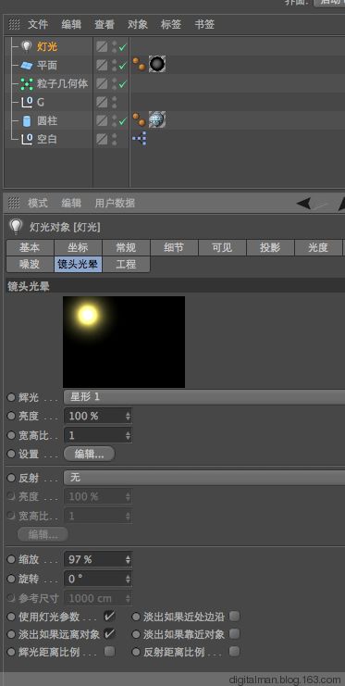
Task: Click the orange dots tag on 圆柱
Action: coord(139,119)
